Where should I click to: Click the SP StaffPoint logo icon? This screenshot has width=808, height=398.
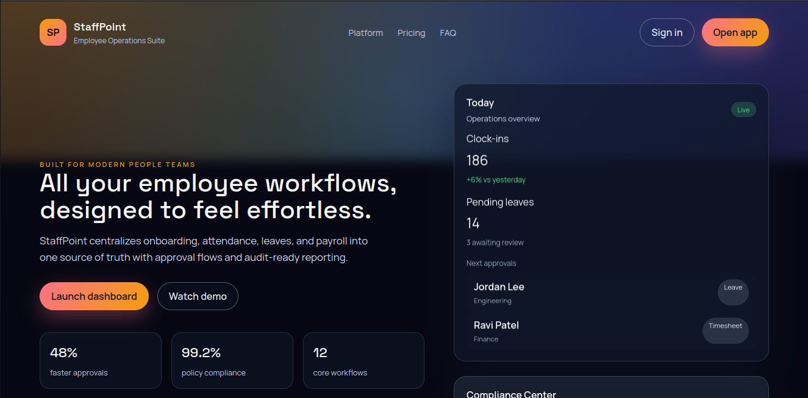(53, 32)
